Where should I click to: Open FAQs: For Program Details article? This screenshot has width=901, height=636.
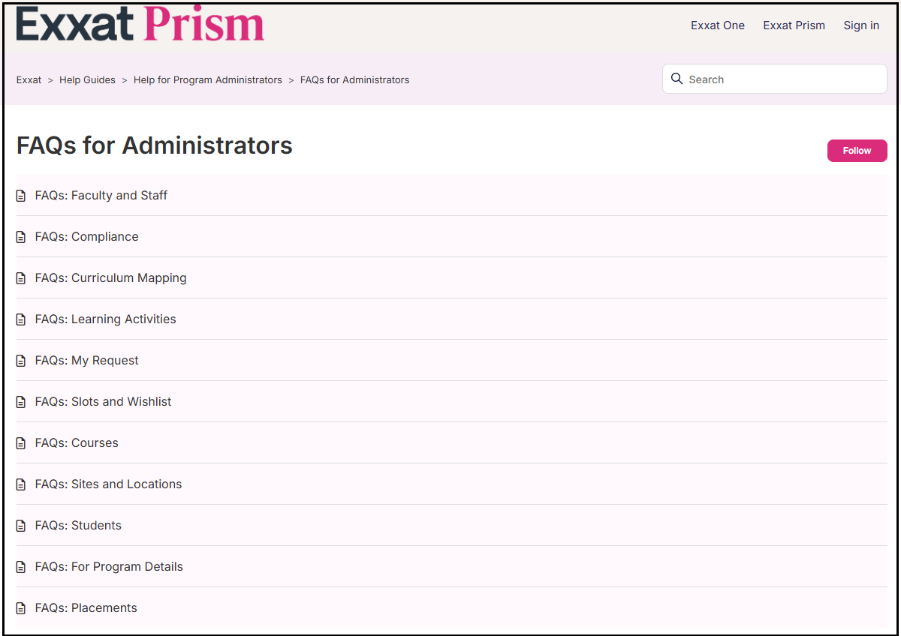pos(109,566)
